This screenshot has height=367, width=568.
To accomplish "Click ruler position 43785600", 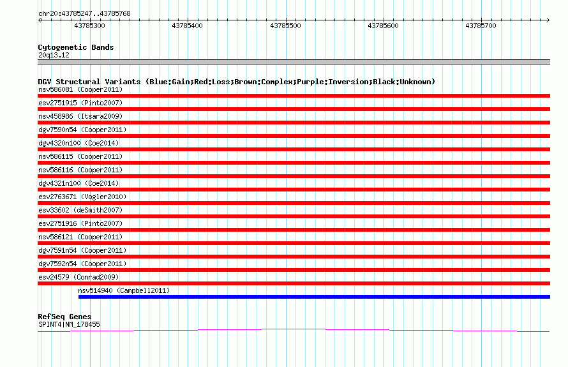I will [384, 26].
